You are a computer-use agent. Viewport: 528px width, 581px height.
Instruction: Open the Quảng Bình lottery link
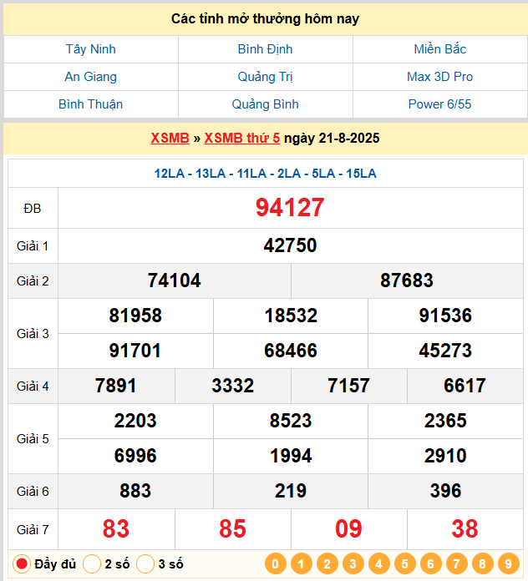pyautogui.click(x=265, y=104)
